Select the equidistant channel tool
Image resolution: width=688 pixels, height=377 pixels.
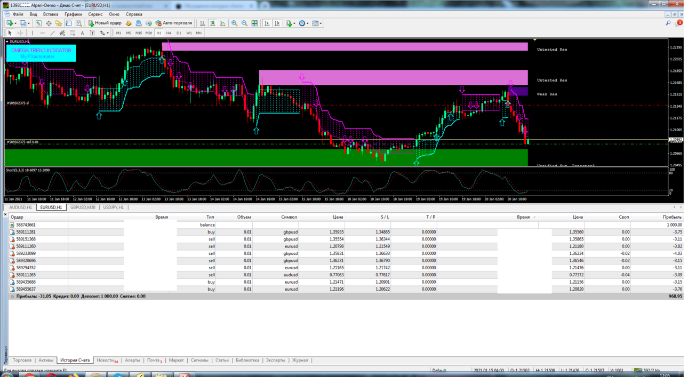62,33
